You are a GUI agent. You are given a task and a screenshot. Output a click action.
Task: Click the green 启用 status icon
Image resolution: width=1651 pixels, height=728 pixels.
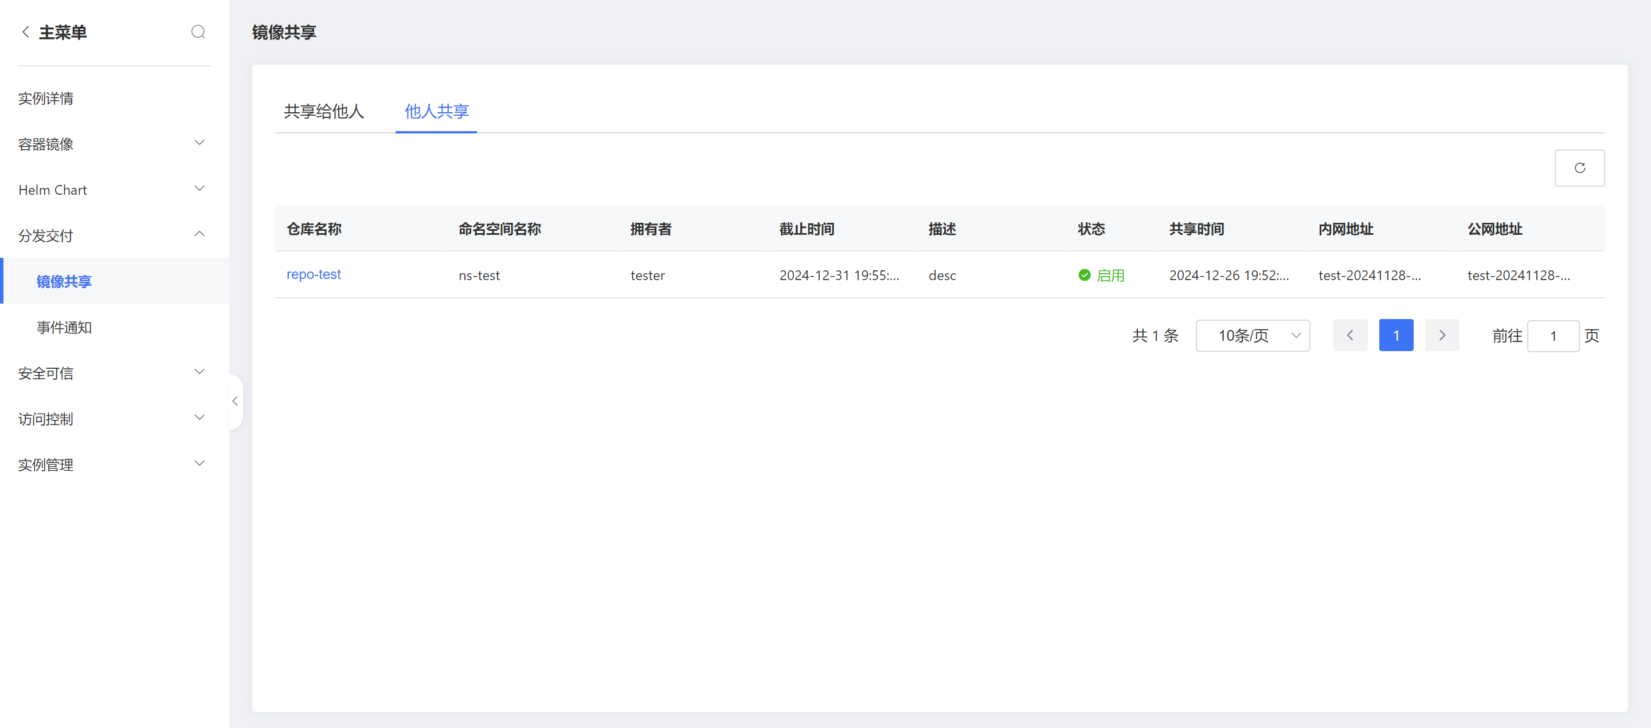[x=1085, y=276]
